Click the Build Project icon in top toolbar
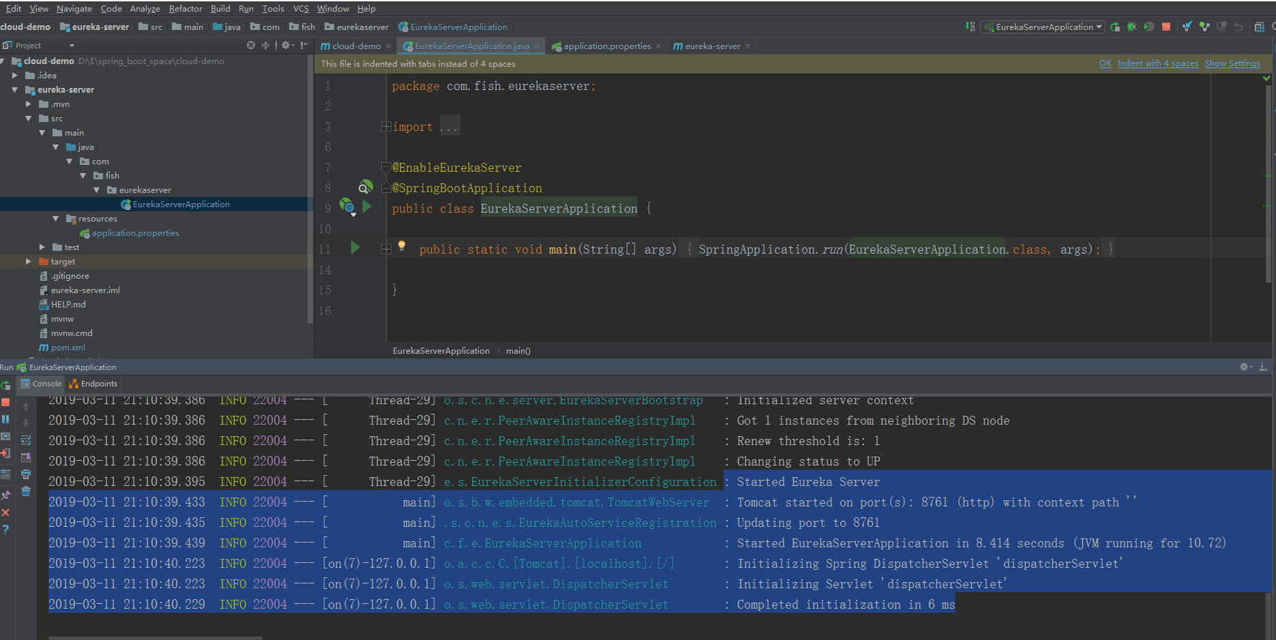This screenshot has width=1276, height=640. 970,27
